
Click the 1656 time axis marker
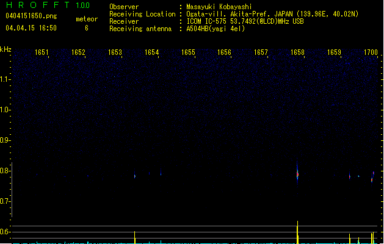(224, 52)
